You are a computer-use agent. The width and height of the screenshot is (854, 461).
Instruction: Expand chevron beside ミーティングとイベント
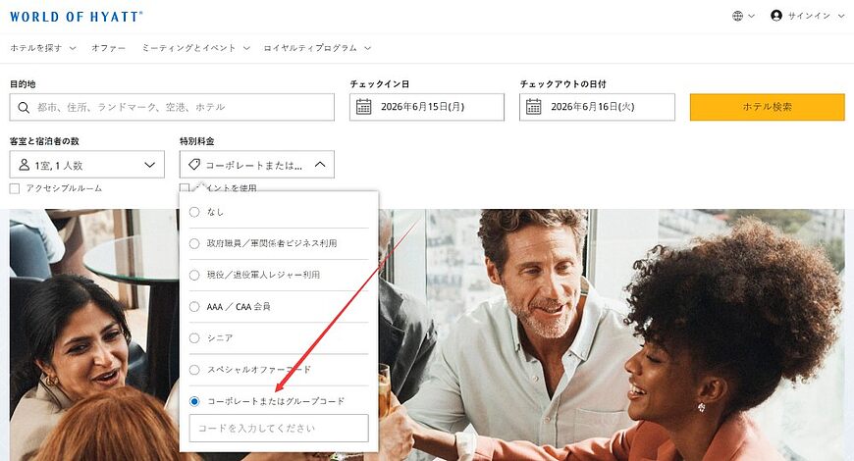pos(246,48)
